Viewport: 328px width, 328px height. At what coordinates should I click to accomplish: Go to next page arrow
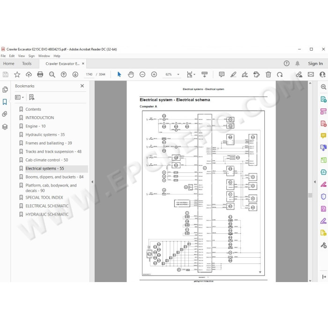[75, 75]
